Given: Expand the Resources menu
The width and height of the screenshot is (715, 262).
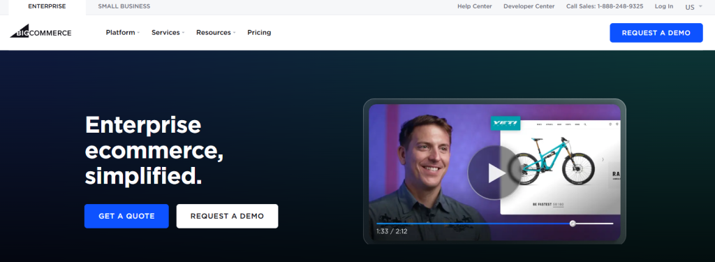Looking at the screenshot, I should tap(216, 32).
